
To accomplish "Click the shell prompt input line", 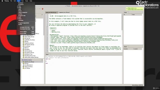I will coord(84,63).
